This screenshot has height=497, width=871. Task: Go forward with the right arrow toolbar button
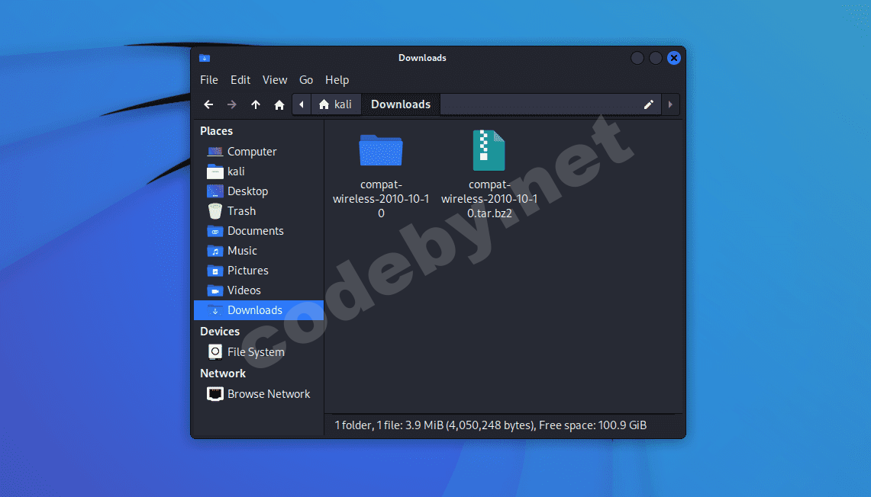[x=231, y=104]
